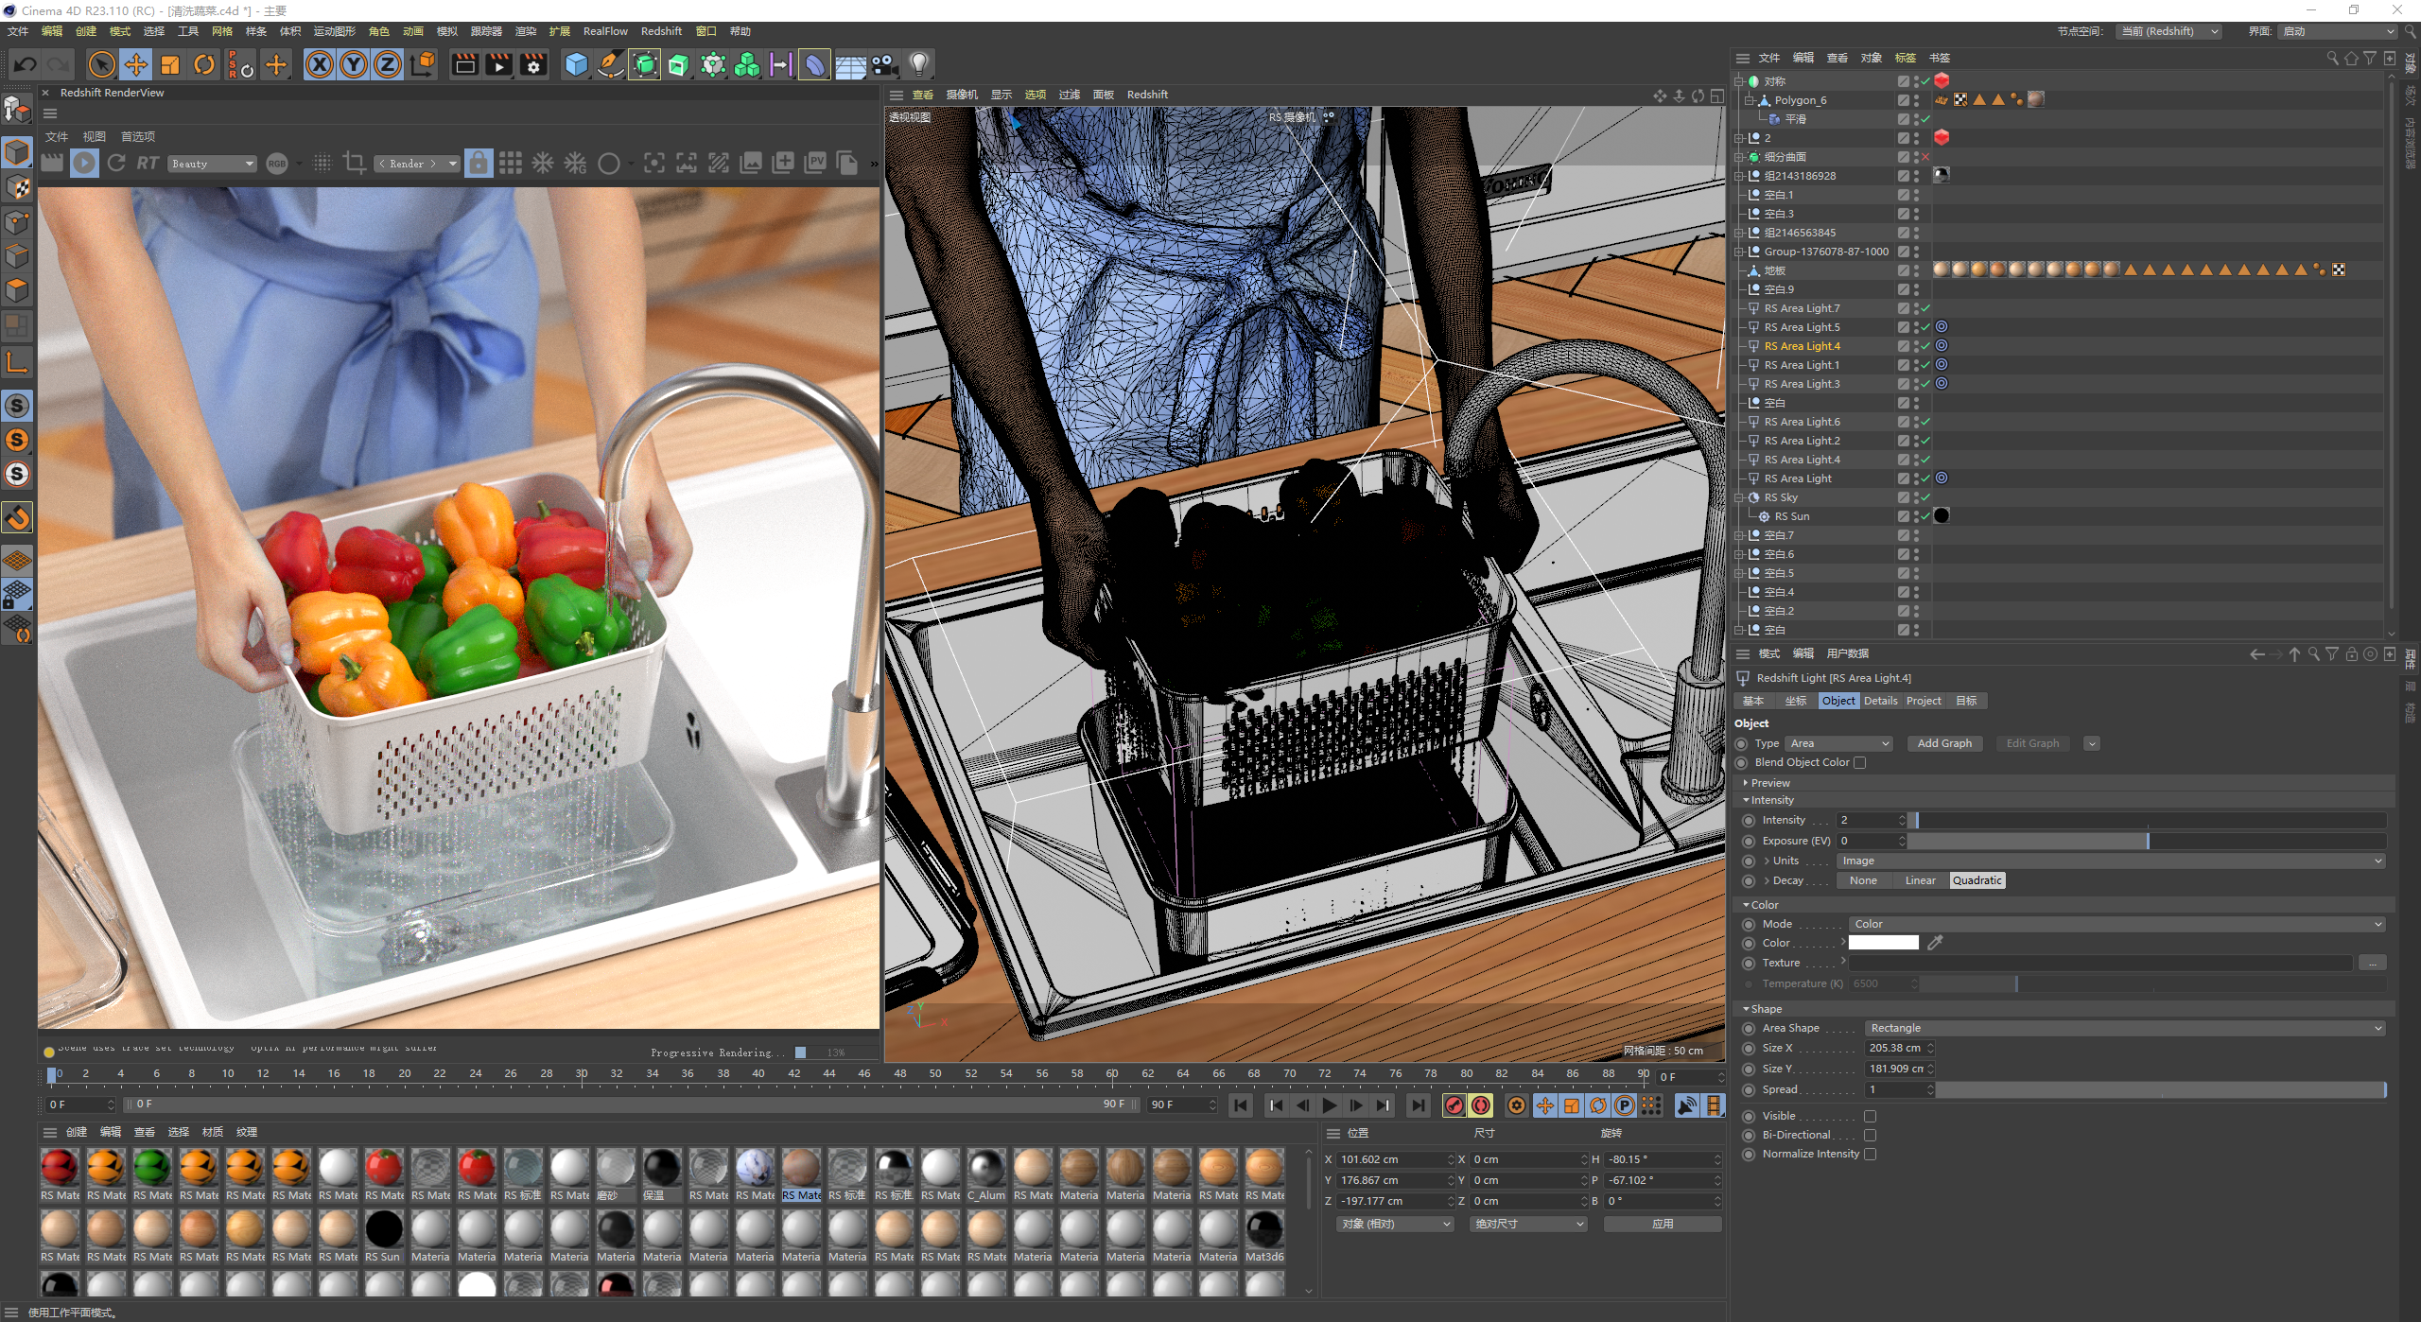Click the autokeying icon

coord(1481,1105)
